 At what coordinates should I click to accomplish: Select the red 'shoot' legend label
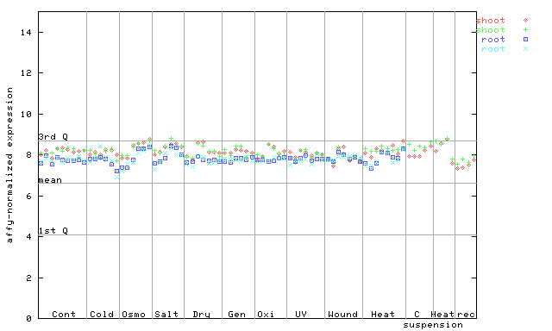tap(491, 21)
